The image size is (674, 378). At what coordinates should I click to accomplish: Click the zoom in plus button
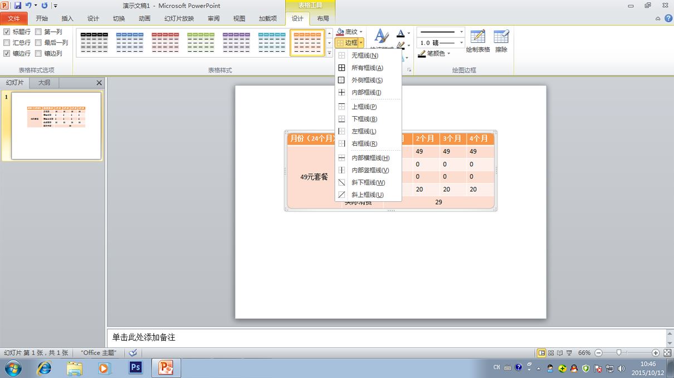coord(656,353)
